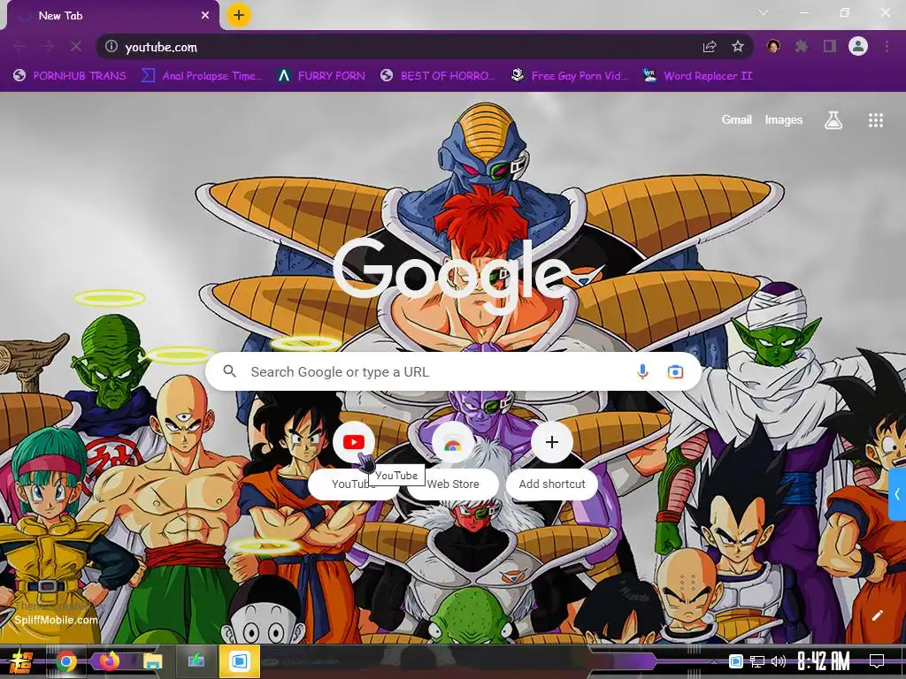Search by image with Google Lens camera

(x=675, y=372)
